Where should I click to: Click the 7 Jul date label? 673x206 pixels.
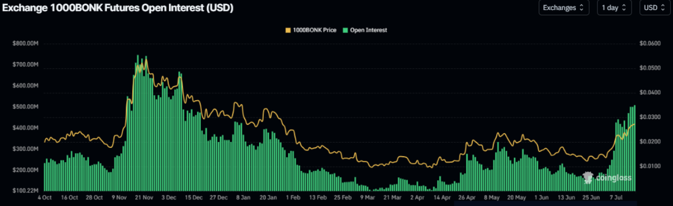click(x=616, y=198)
